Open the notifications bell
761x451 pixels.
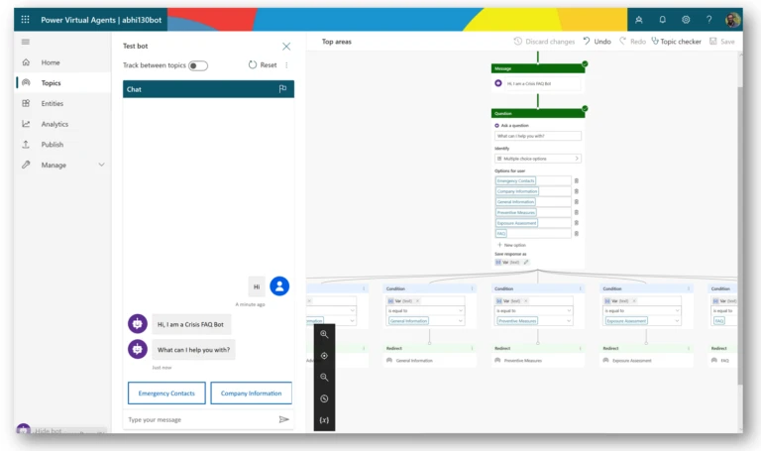(x=662, y=20)
